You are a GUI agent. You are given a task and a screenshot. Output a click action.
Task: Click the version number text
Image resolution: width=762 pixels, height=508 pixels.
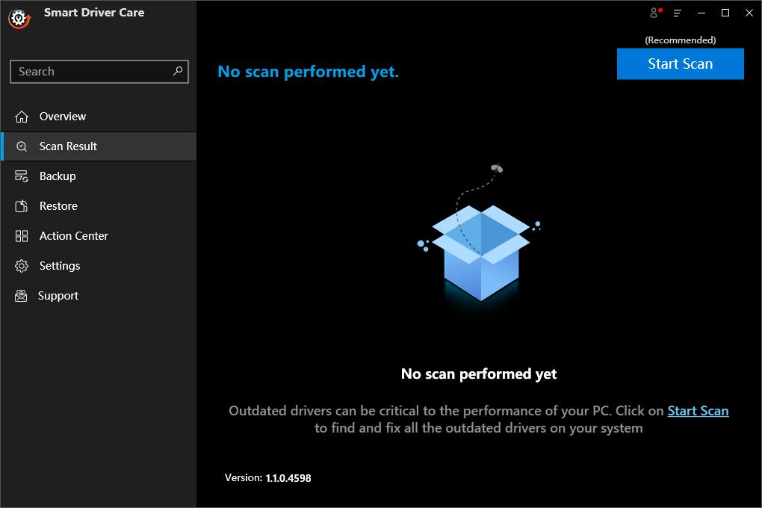[x=267, y=478]
